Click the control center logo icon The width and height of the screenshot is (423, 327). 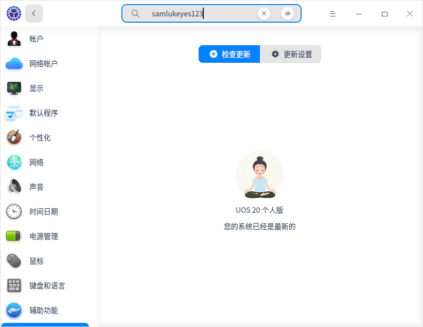pyautogui.click(x=14, y=13)
